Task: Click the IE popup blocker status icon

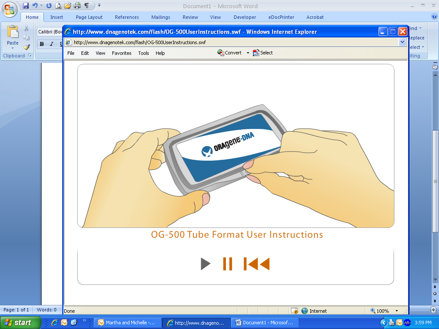Action: (x=295, y=311)
